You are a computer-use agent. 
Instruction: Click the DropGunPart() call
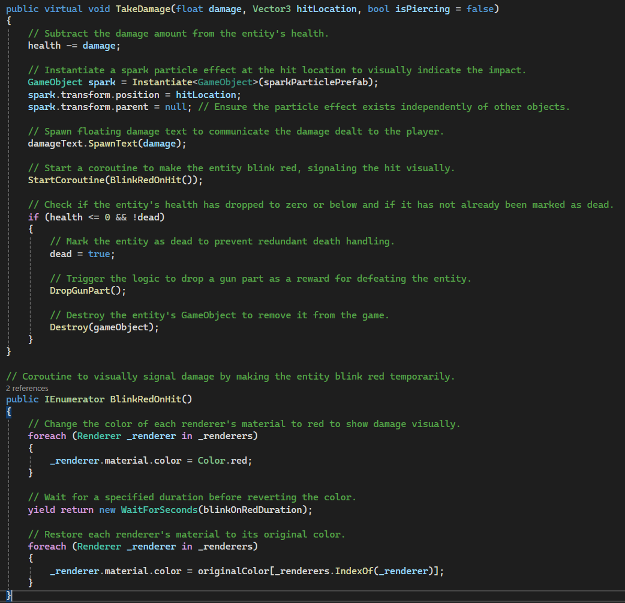pyautogui.click(x=88, y=291)
